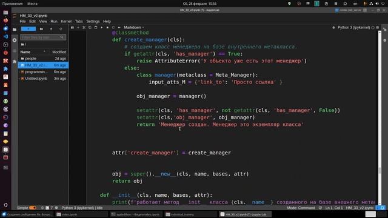
Task: Open the Run menu
Action: click(x=54, y=22)
